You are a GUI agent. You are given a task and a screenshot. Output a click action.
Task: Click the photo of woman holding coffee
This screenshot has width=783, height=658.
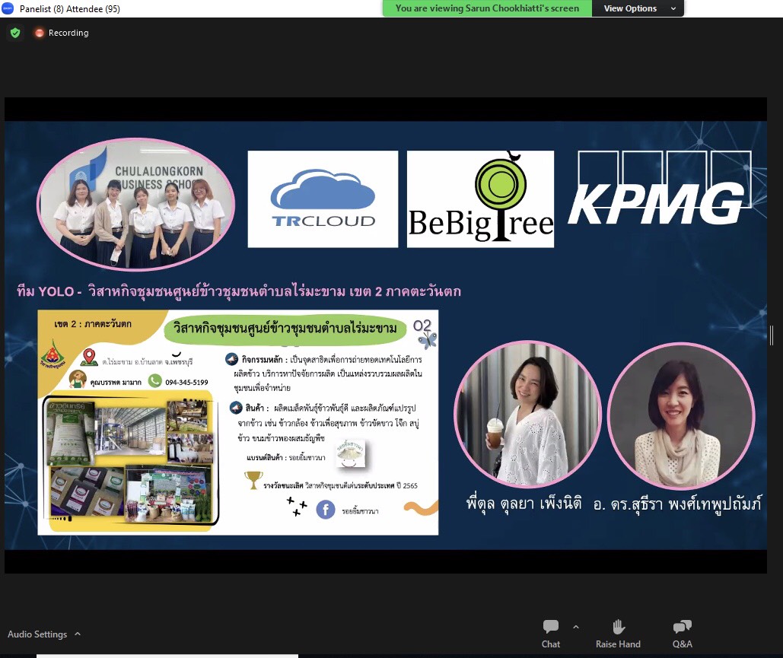pos(528,414)
